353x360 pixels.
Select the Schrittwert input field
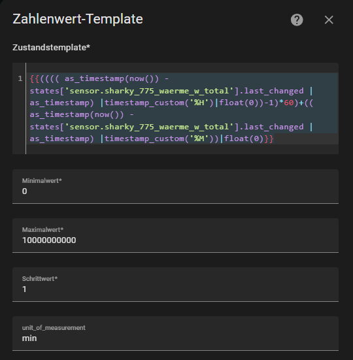coord(175,284)
